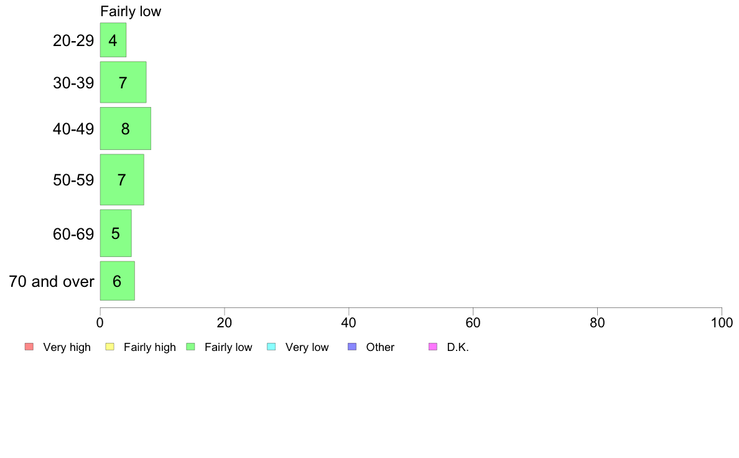Select the 70 and over bar
This screenshot has height=458, width=739.
pyautogui.click(x=118, y=281)
